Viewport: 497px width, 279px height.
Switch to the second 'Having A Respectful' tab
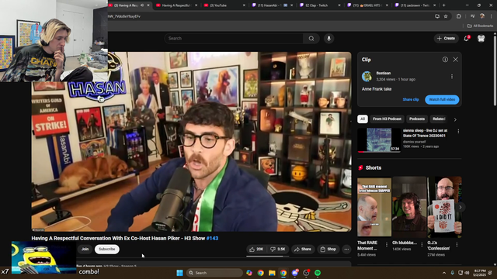coord(176,5)
